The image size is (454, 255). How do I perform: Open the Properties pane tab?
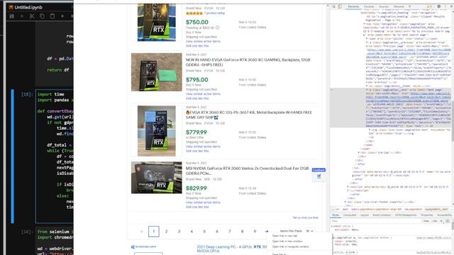tap(427, 215)
